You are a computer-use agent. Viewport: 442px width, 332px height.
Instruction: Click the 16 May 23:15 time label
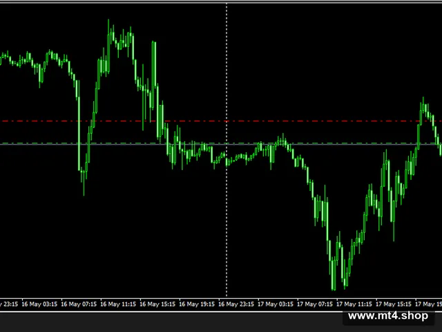tap(236, 304)
